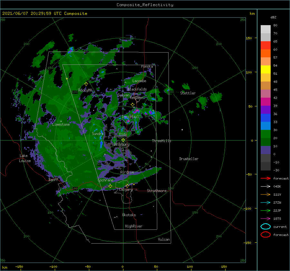Click the yellow diamond marker near Cochrane

click(110, 186)
